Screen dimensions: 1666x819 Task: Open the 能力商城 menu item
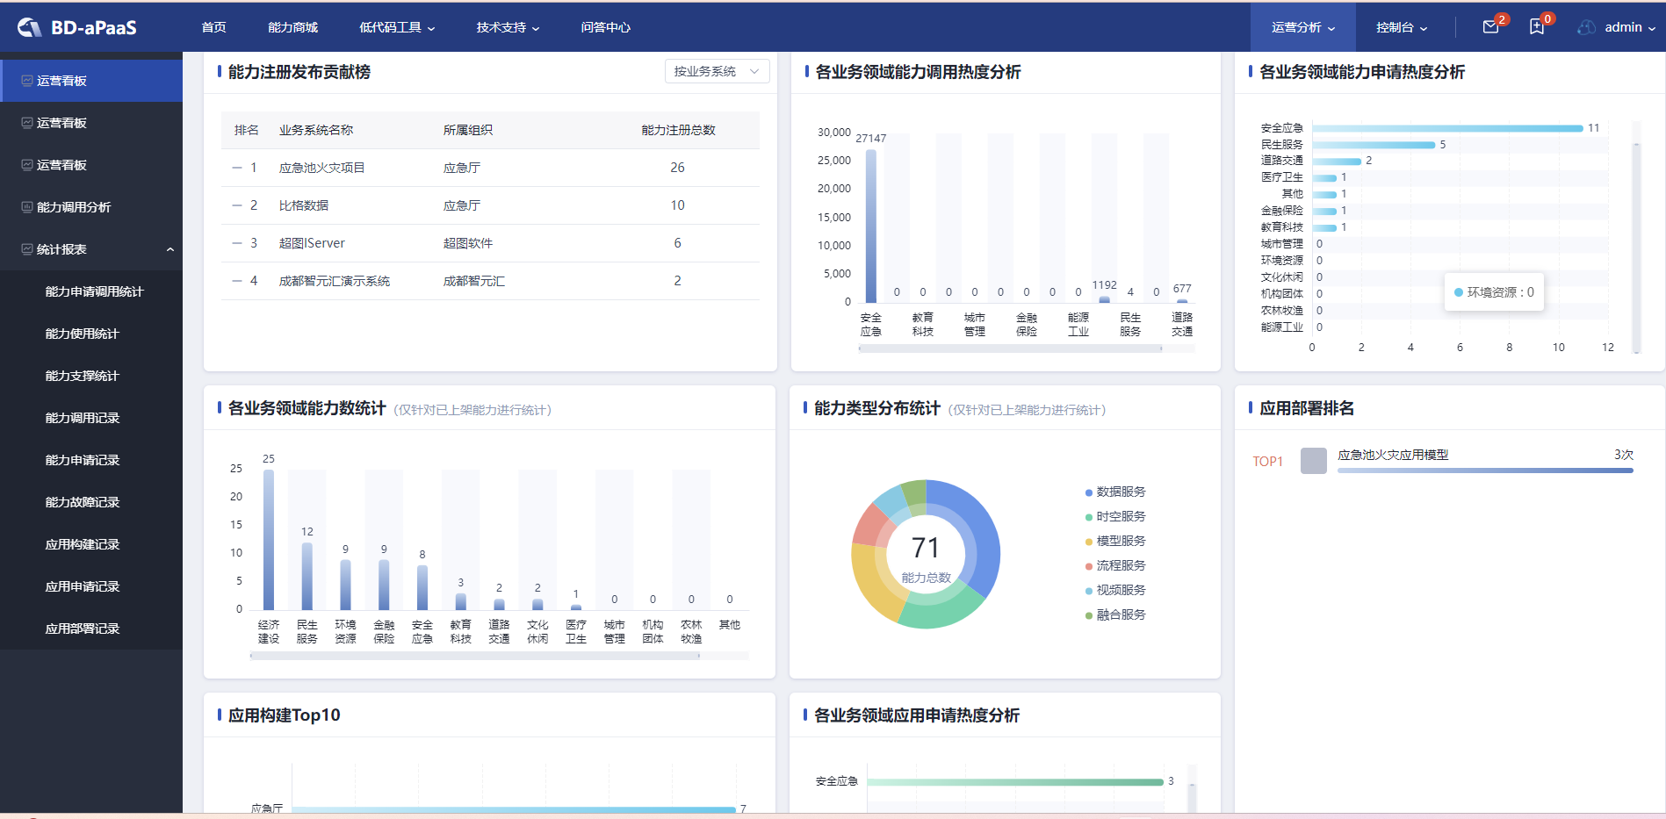pos(292,27)
